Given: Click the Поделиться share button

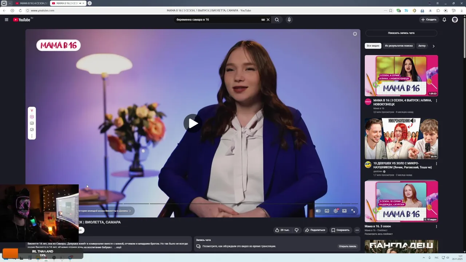Looking at the screenshot, I should point(315,230).
